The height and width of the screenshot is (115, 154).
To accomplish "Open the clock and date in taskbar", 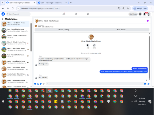I will [x=142, y=101].
